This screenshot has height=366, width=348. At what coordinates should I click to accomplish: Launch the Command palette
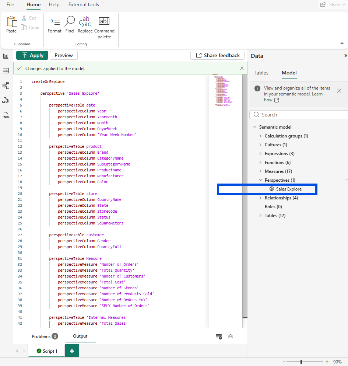point(104,27)
